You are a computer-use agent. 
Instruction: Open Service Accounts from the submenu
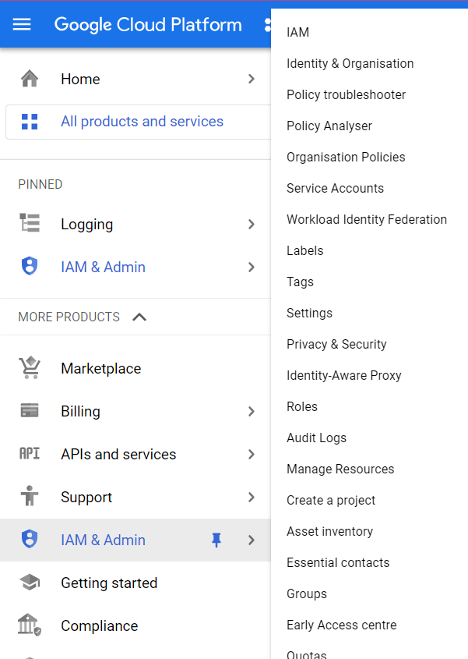335,188
